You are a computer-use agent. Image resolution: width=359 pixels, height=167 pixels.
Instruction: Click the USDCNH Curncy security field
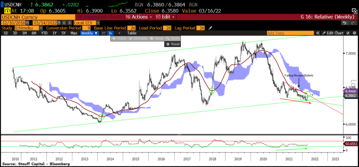pyautogui.click(x=38, y=17)
